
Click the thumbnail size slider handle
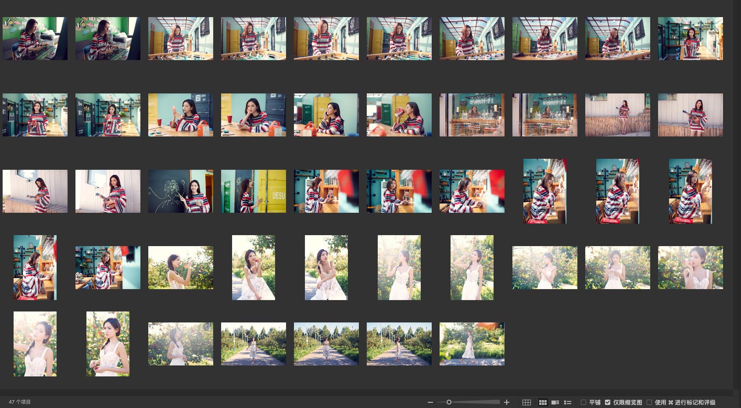pyautogui.click(x=449, y=402)
